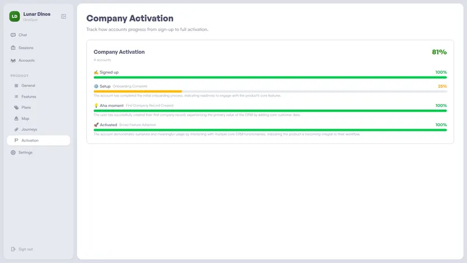
Task: Click the Accounts people icon
Action: point(13,61)
